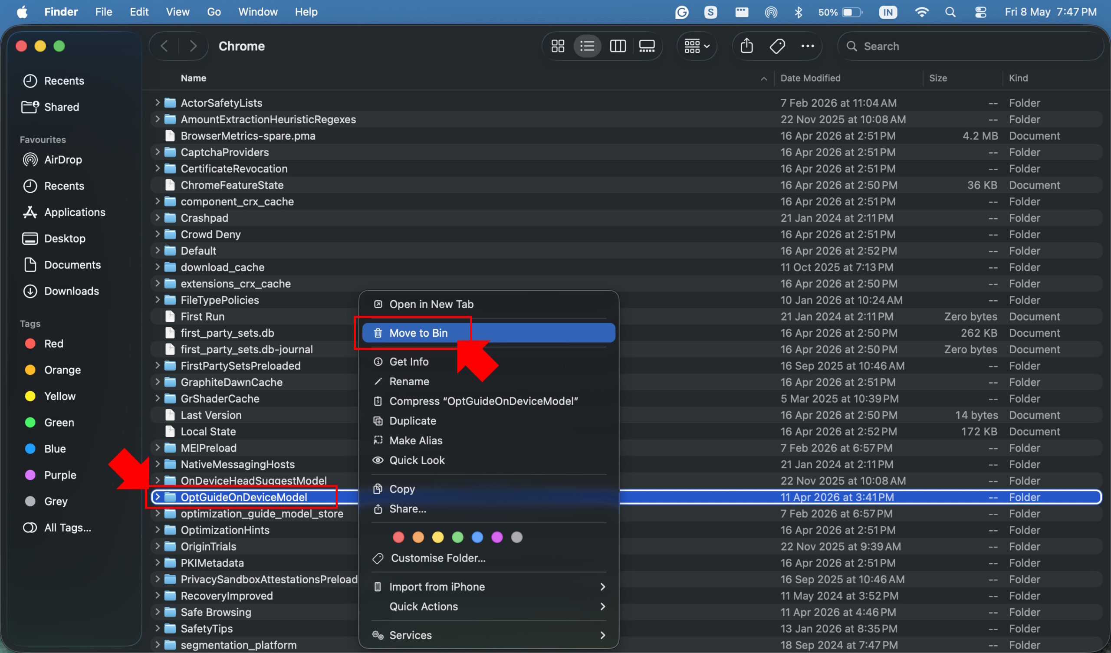1111x653 pixels.
Task: Go forward with the toolbar forward arrow
Action: (193, 46)
